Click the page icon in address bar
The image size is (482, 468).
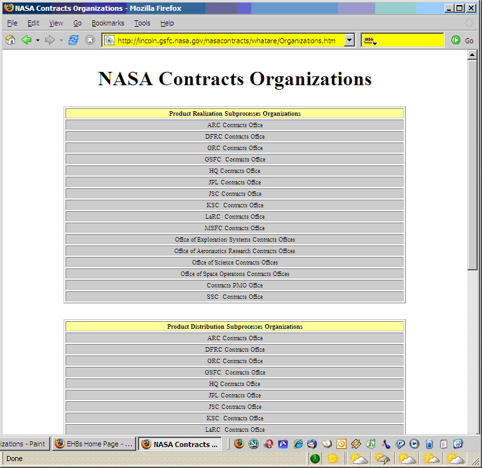109,40
